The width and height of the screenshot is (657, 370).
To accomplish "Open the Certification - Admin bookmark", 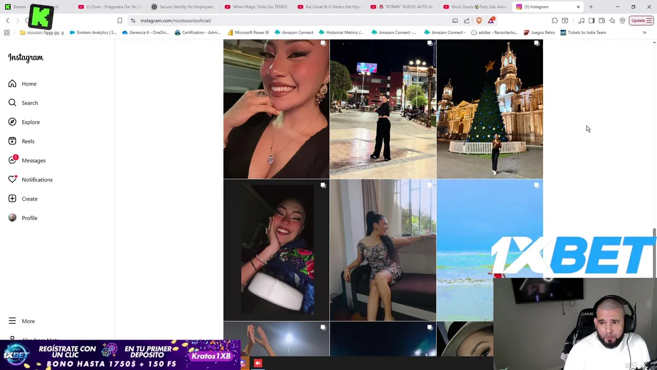I will pyautogui.click(x=198, y=32).
